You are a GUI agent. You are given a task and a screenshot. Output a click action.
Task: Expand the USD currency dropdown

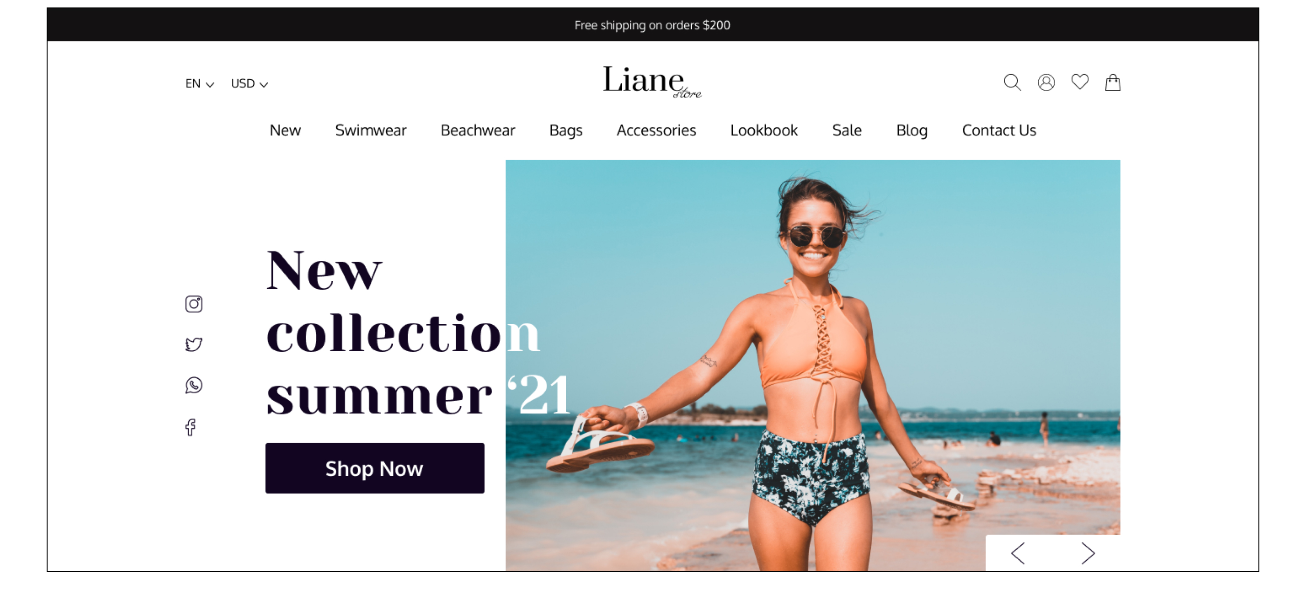(249, 83)
